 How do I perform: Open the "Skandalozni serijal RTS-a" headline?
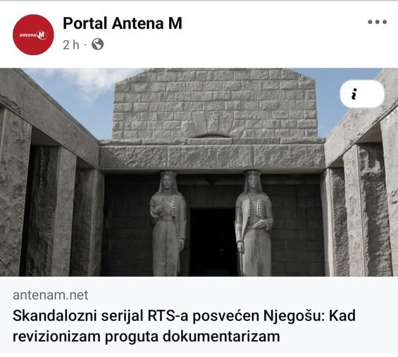[184, 316]
